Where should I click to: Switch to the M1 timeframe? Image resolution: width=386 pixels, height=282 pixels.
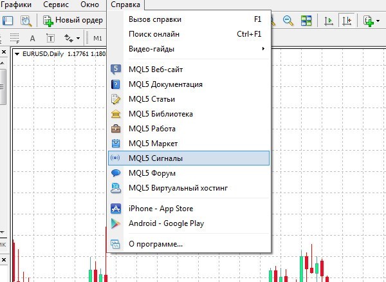pos(98,39)
